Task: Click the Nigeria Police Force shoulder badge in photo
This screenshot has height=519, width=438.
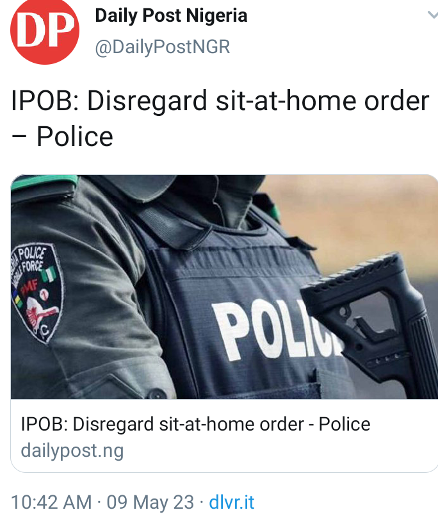Action: [37, 293]
